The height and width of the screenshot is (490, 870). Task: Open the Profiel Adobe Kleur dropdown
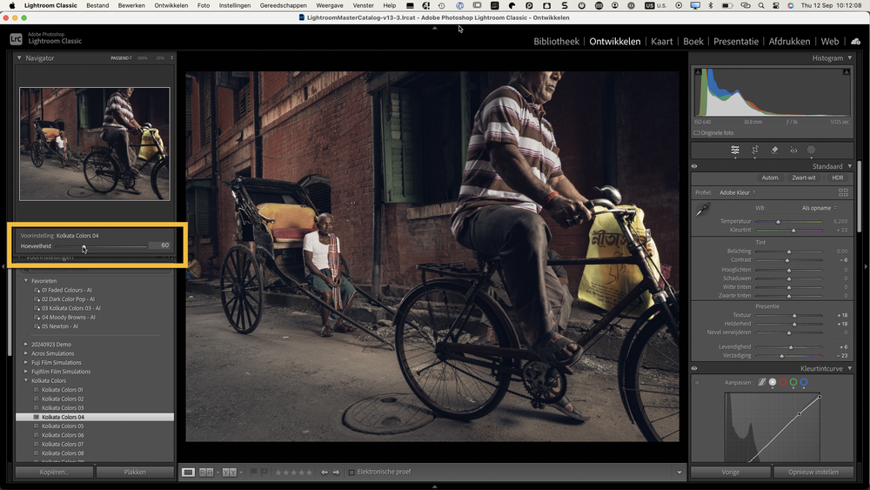(x=738, y=192)
